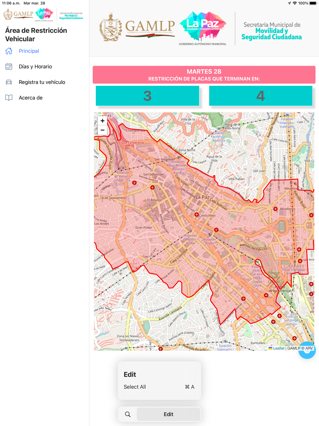Screen dimensions: 319x426
Task: Tap the blue floating chat button
Action: click(x=307, y=350)
